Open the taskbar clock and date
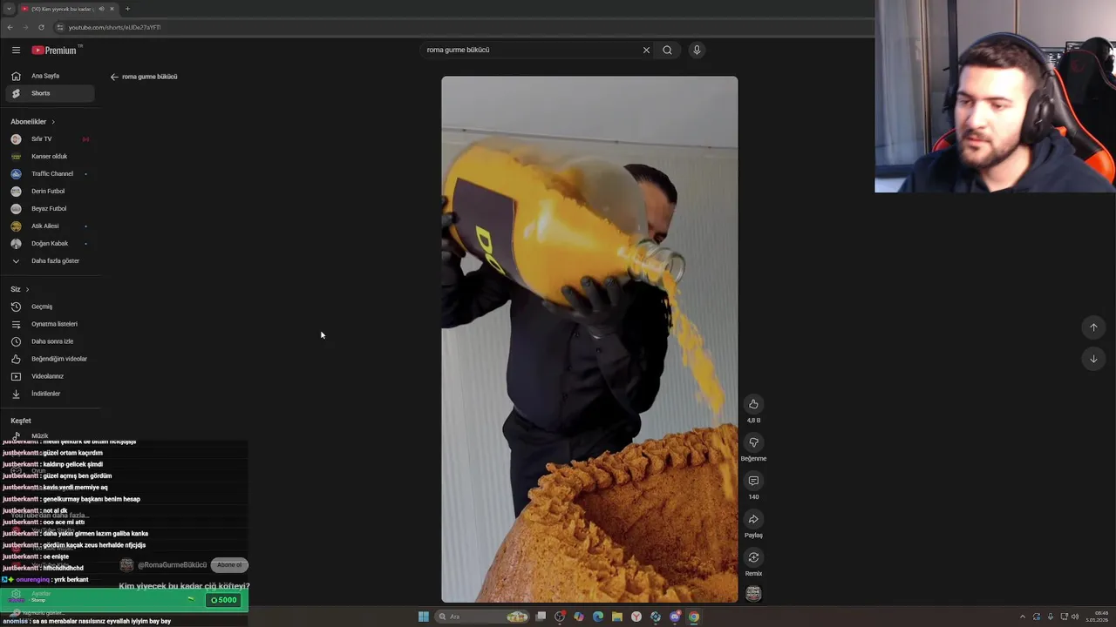Screen dimensions: 1116x627 [x=1097, y=617]
